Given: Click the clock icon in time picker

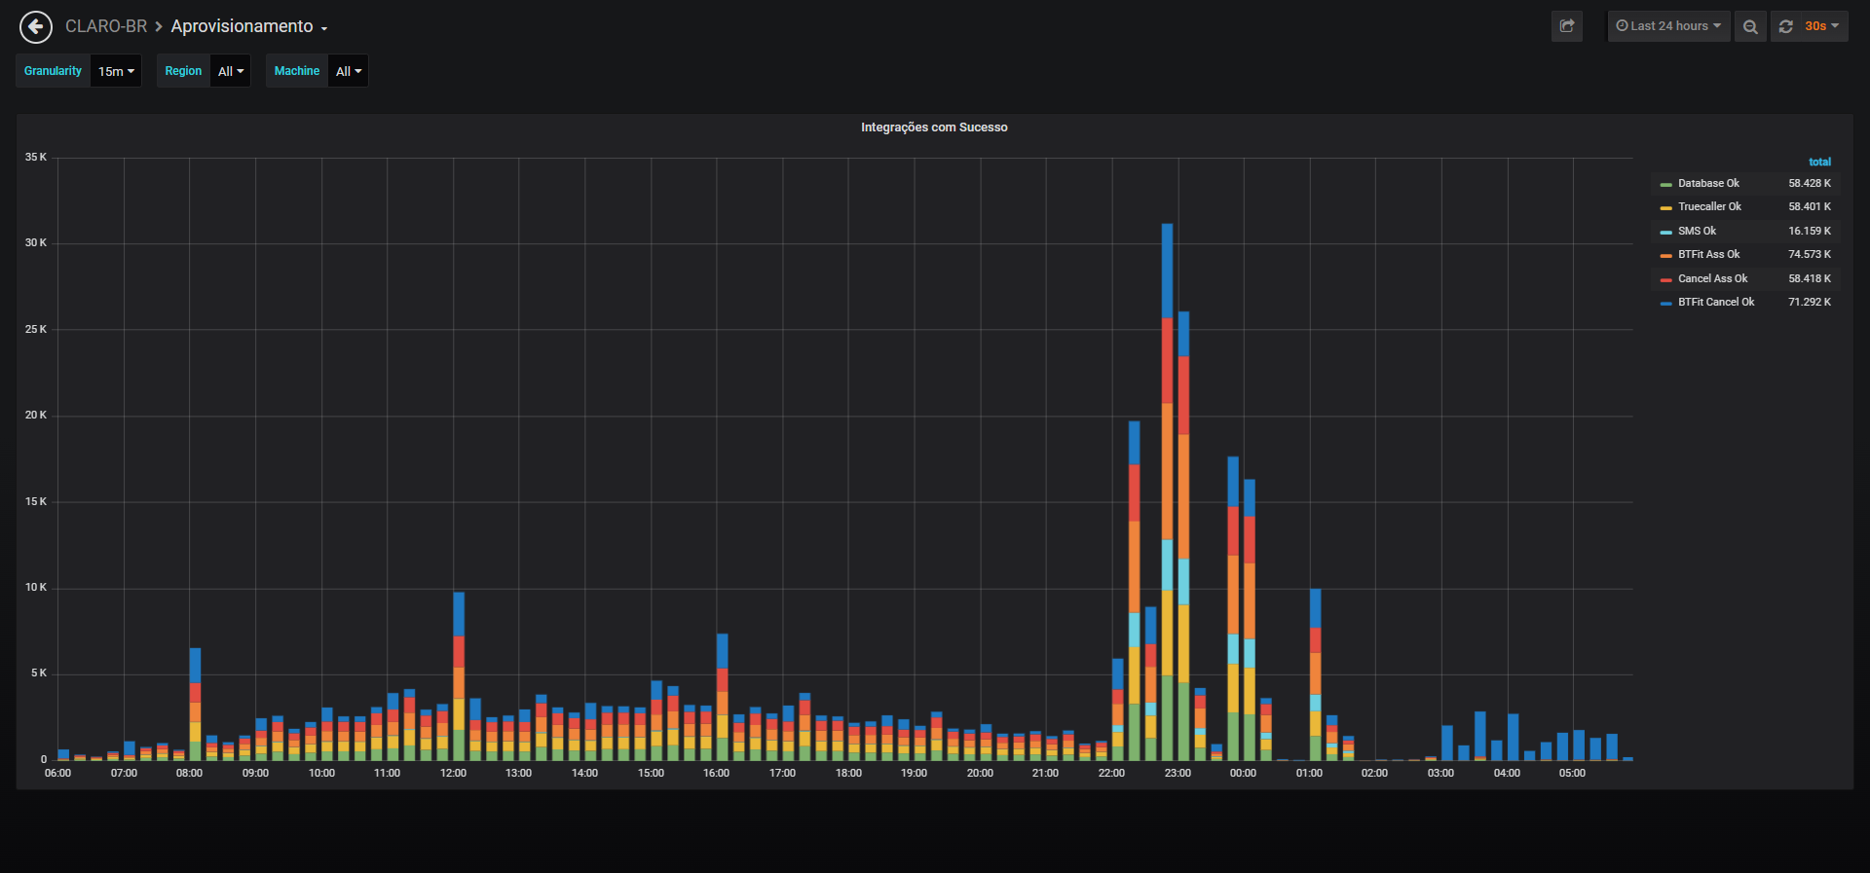Looking at the screenshot, I should coord(1622,26).
